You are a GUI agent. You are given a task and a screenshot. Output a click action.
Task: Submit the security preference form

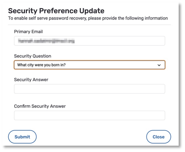point(22,137)
